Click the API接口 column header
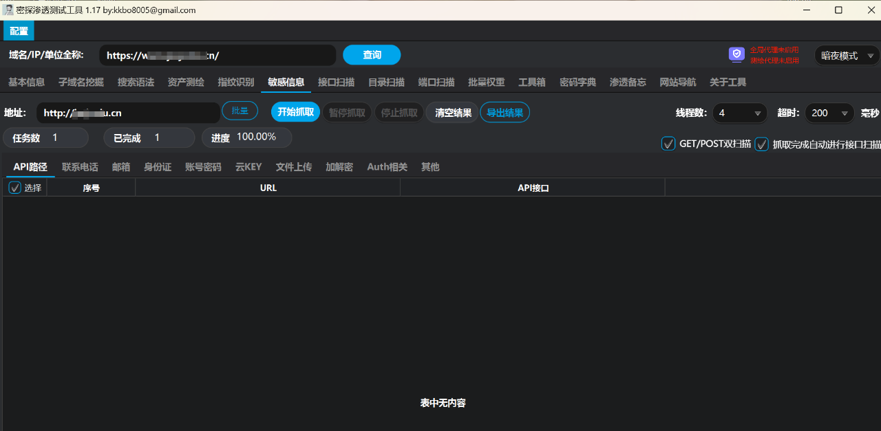 [x=533, y=188]
